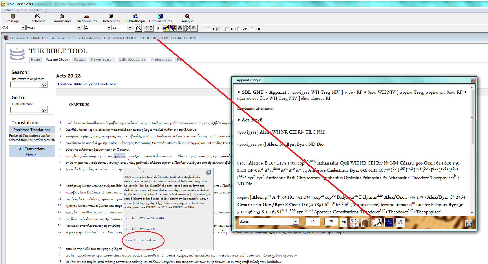
Task: Toggle the C checkbox
Action: (x=218, y=29)
